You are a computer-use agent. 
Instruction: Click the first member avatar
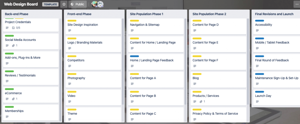click(94, 4)
